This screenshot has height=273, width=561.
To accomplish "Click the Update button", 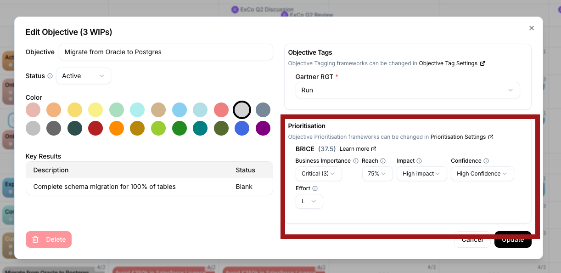I will coord(513,239).
